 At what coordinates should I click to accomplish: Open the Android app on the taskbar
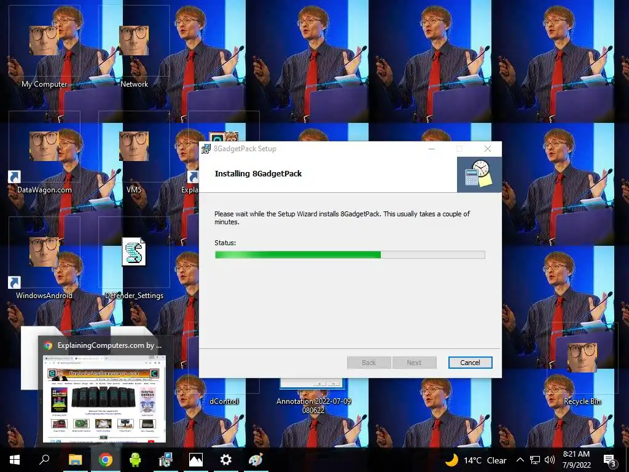pos(135,460)
